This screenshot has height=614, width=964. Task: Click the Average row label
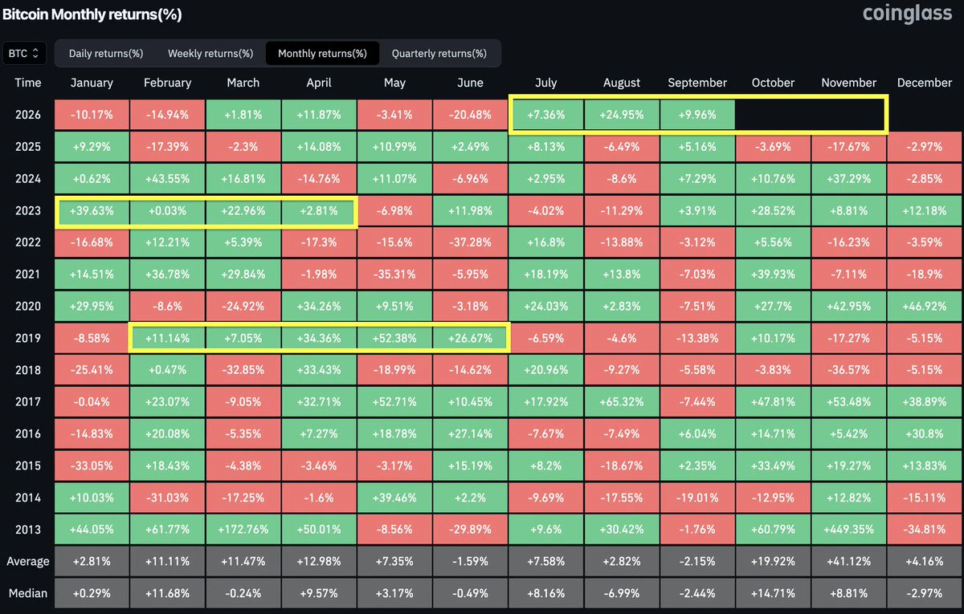click(x=27, y=561)
